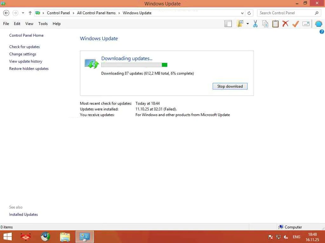Click the Cut scissors icon
Viewport: 325px width, 243px height.
(255, 24)
